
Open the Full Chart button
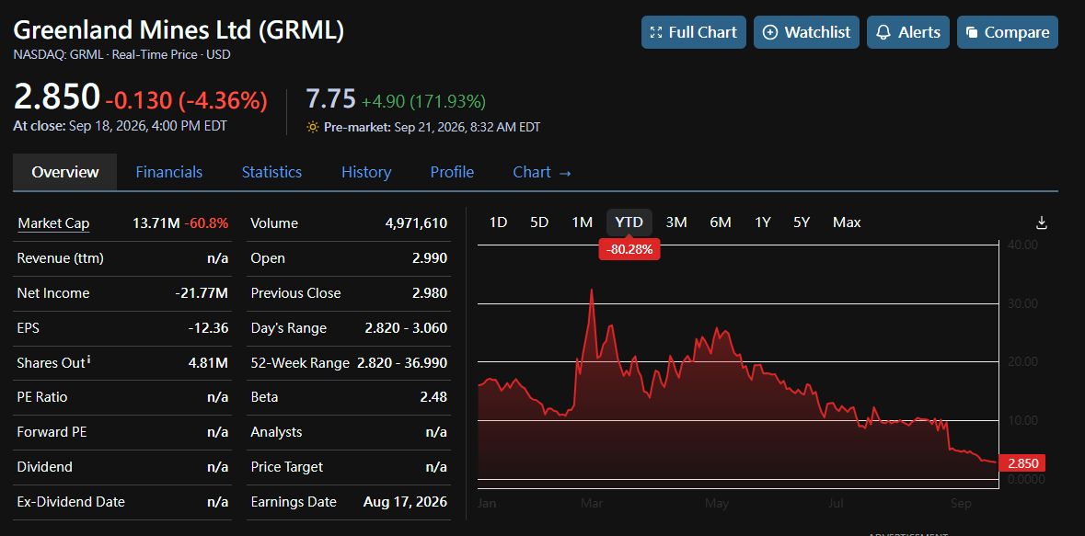[693, 32]
